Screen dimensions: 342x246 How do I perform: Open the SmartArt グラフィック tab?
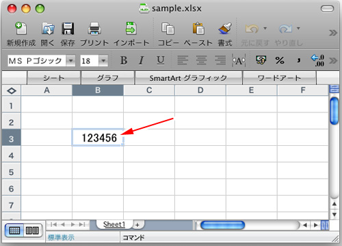[188, 78]
